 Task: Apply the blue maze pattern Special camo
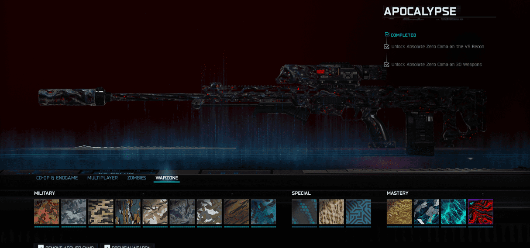[x=358, y=212]
